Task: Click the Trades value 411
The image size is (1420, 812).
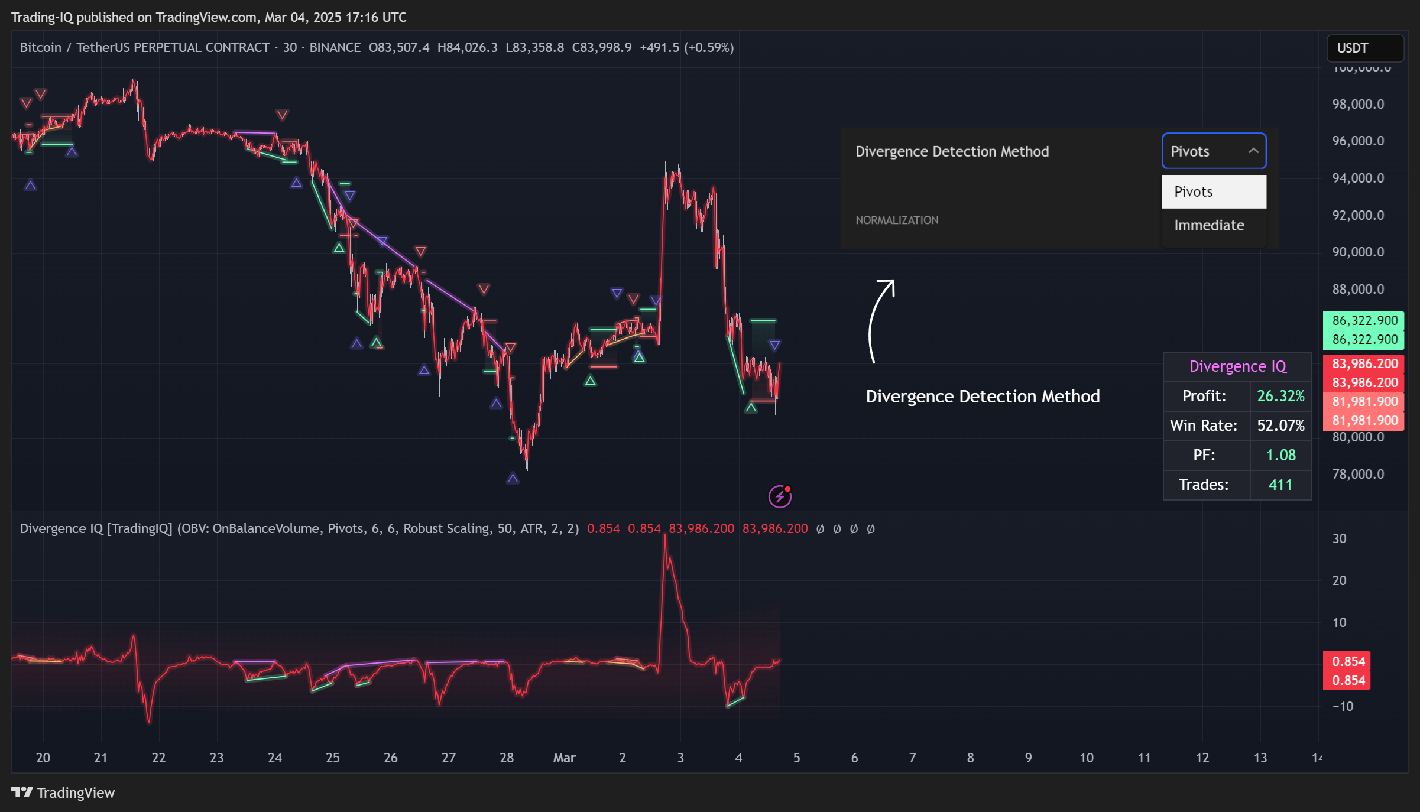Action: 1280,485
